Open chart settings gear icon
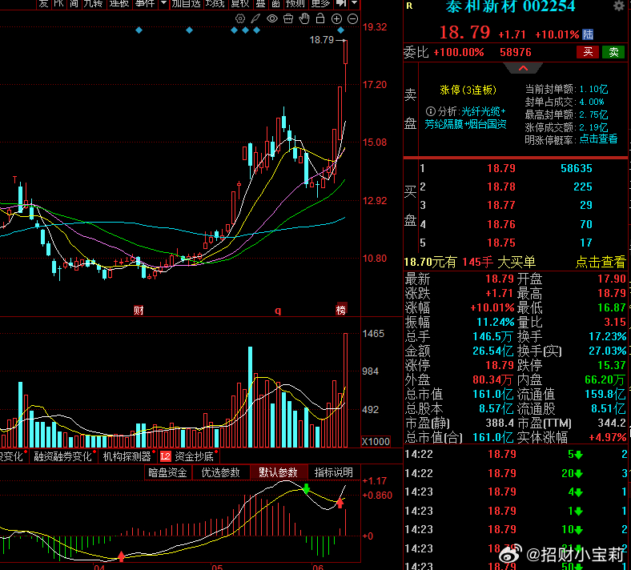The image size is (631, 570). coord(240,18)
